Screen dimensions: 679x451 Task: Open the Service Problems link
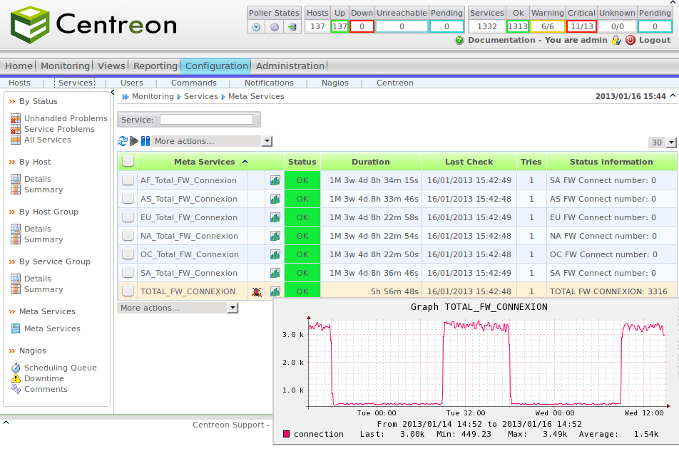(x=59, y=129)
